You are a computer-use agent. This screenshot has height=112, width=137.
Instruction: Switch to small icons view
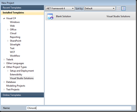click(x=119, y=9)
